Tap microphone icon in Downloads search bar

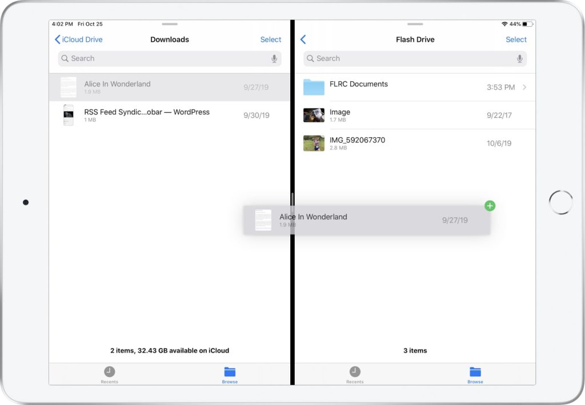pyautogui.click(x=274, y=58)
